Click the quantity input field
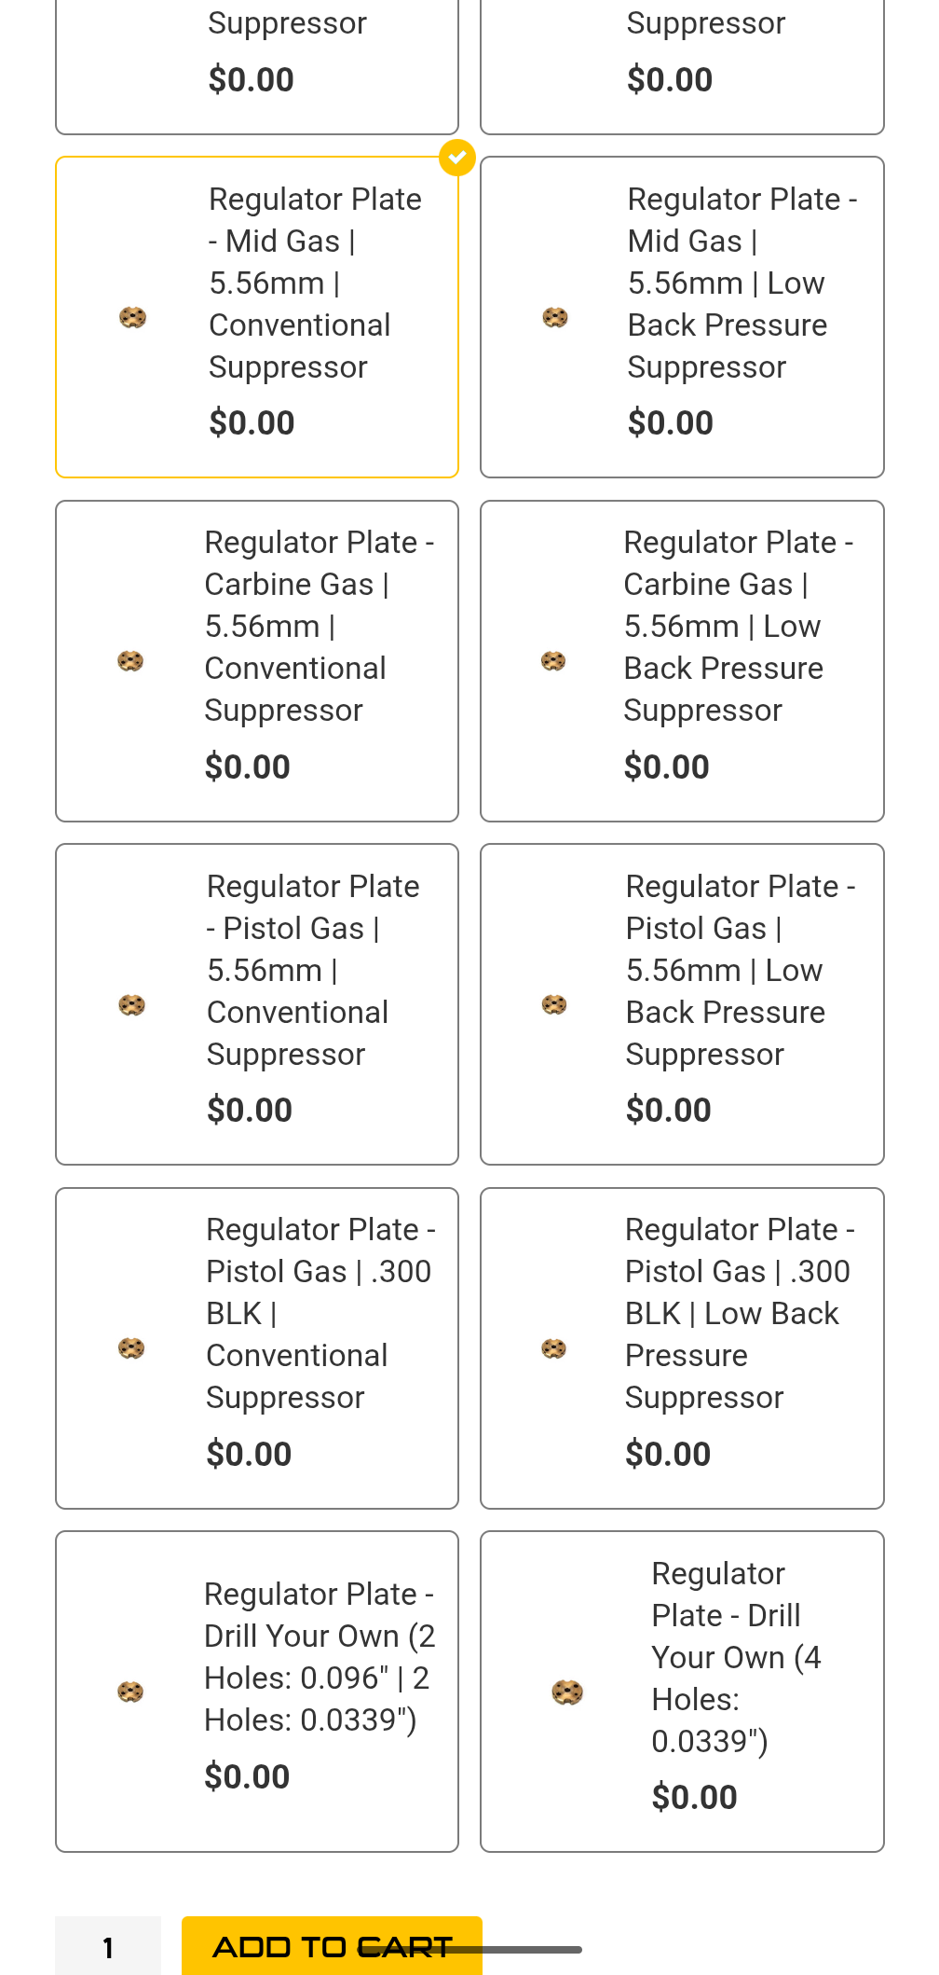The height and width of the screenshot is (1975, 939). coord(108,1946)
